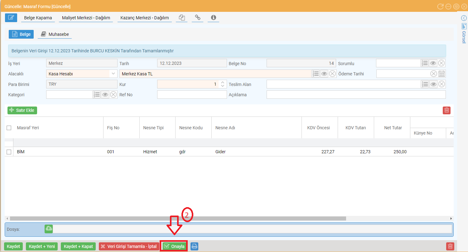
Task: View Merkez Kasa TL account eye icon
Action: tap(324, 74)
